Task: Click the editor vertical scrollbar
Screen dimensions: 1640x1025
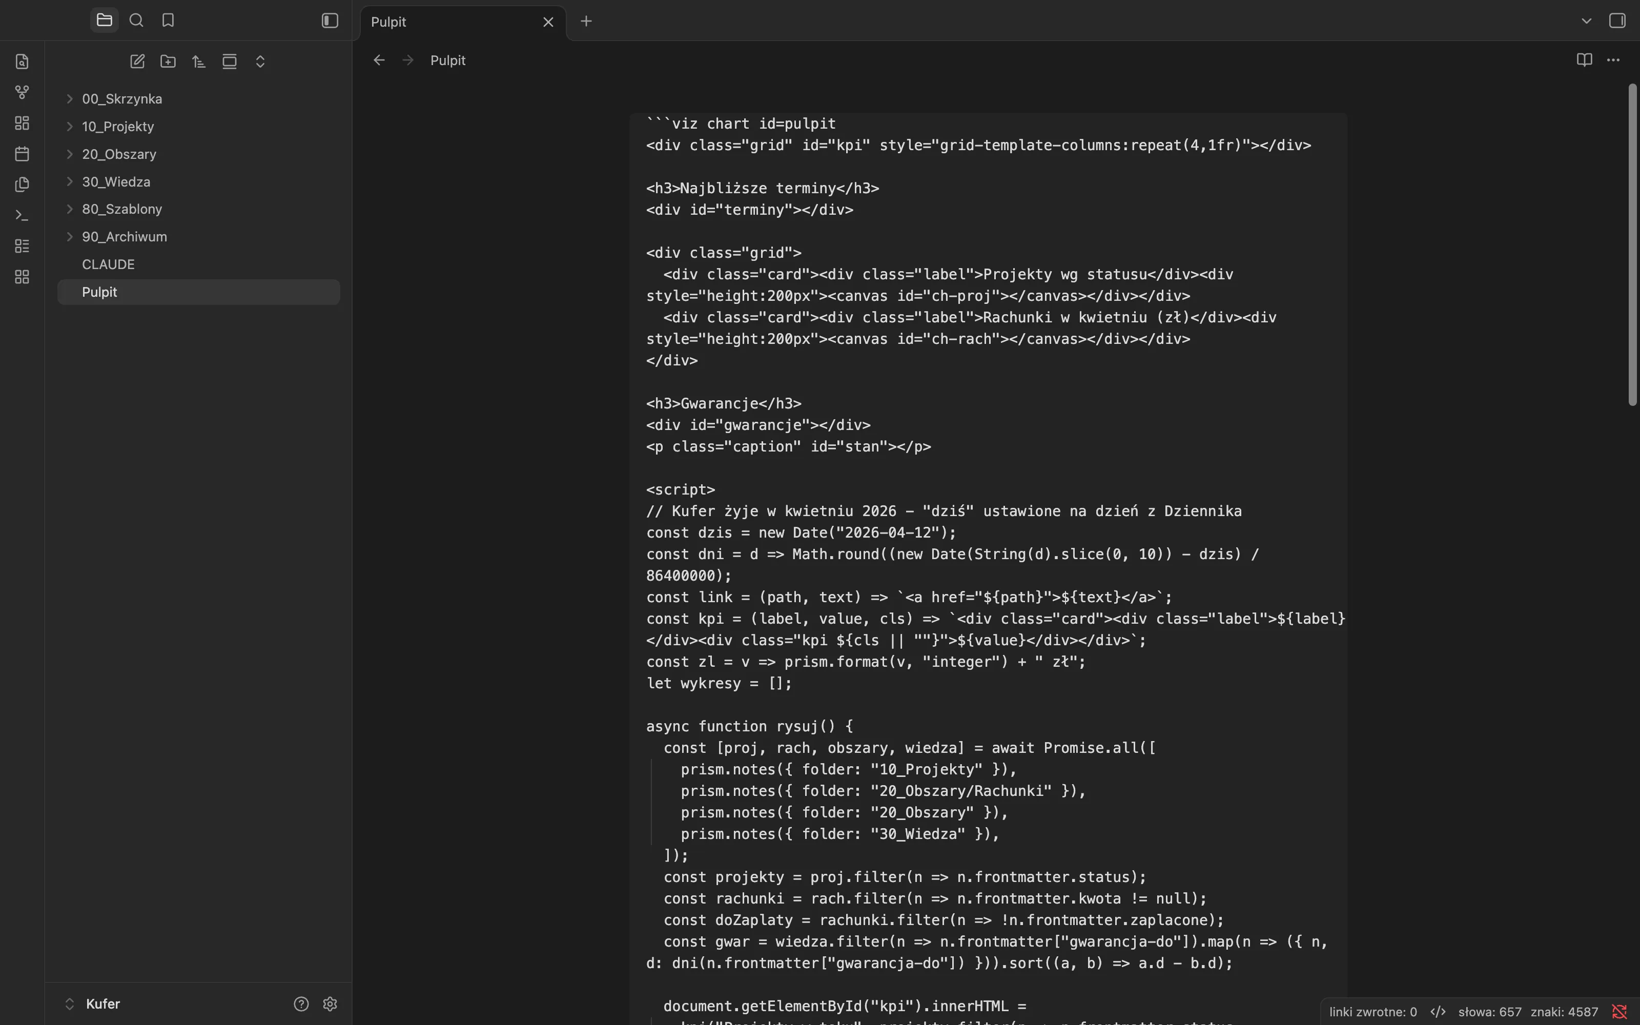Action: [1632, 245]
